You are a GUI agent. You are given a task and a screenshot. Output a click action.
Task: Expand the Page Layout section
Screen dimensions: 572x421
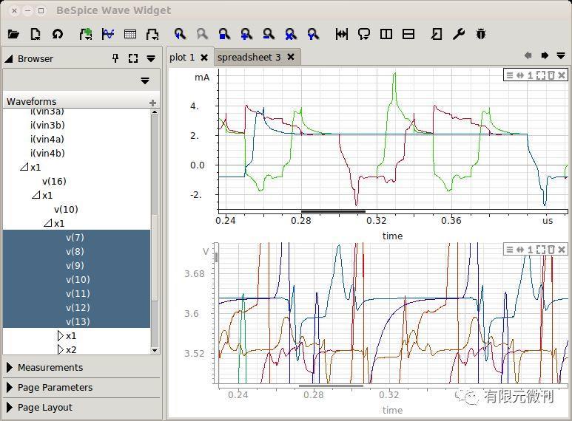coord(44,407)
